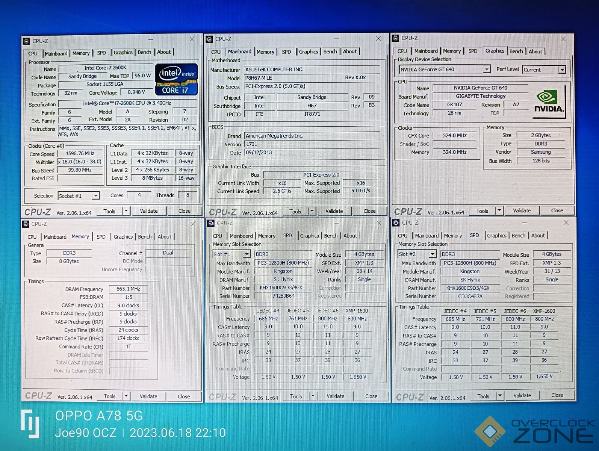Expand the Tools arrow in the Slot #1 window
The height and width of the screenshot is (451, 599).
(313, 396)
